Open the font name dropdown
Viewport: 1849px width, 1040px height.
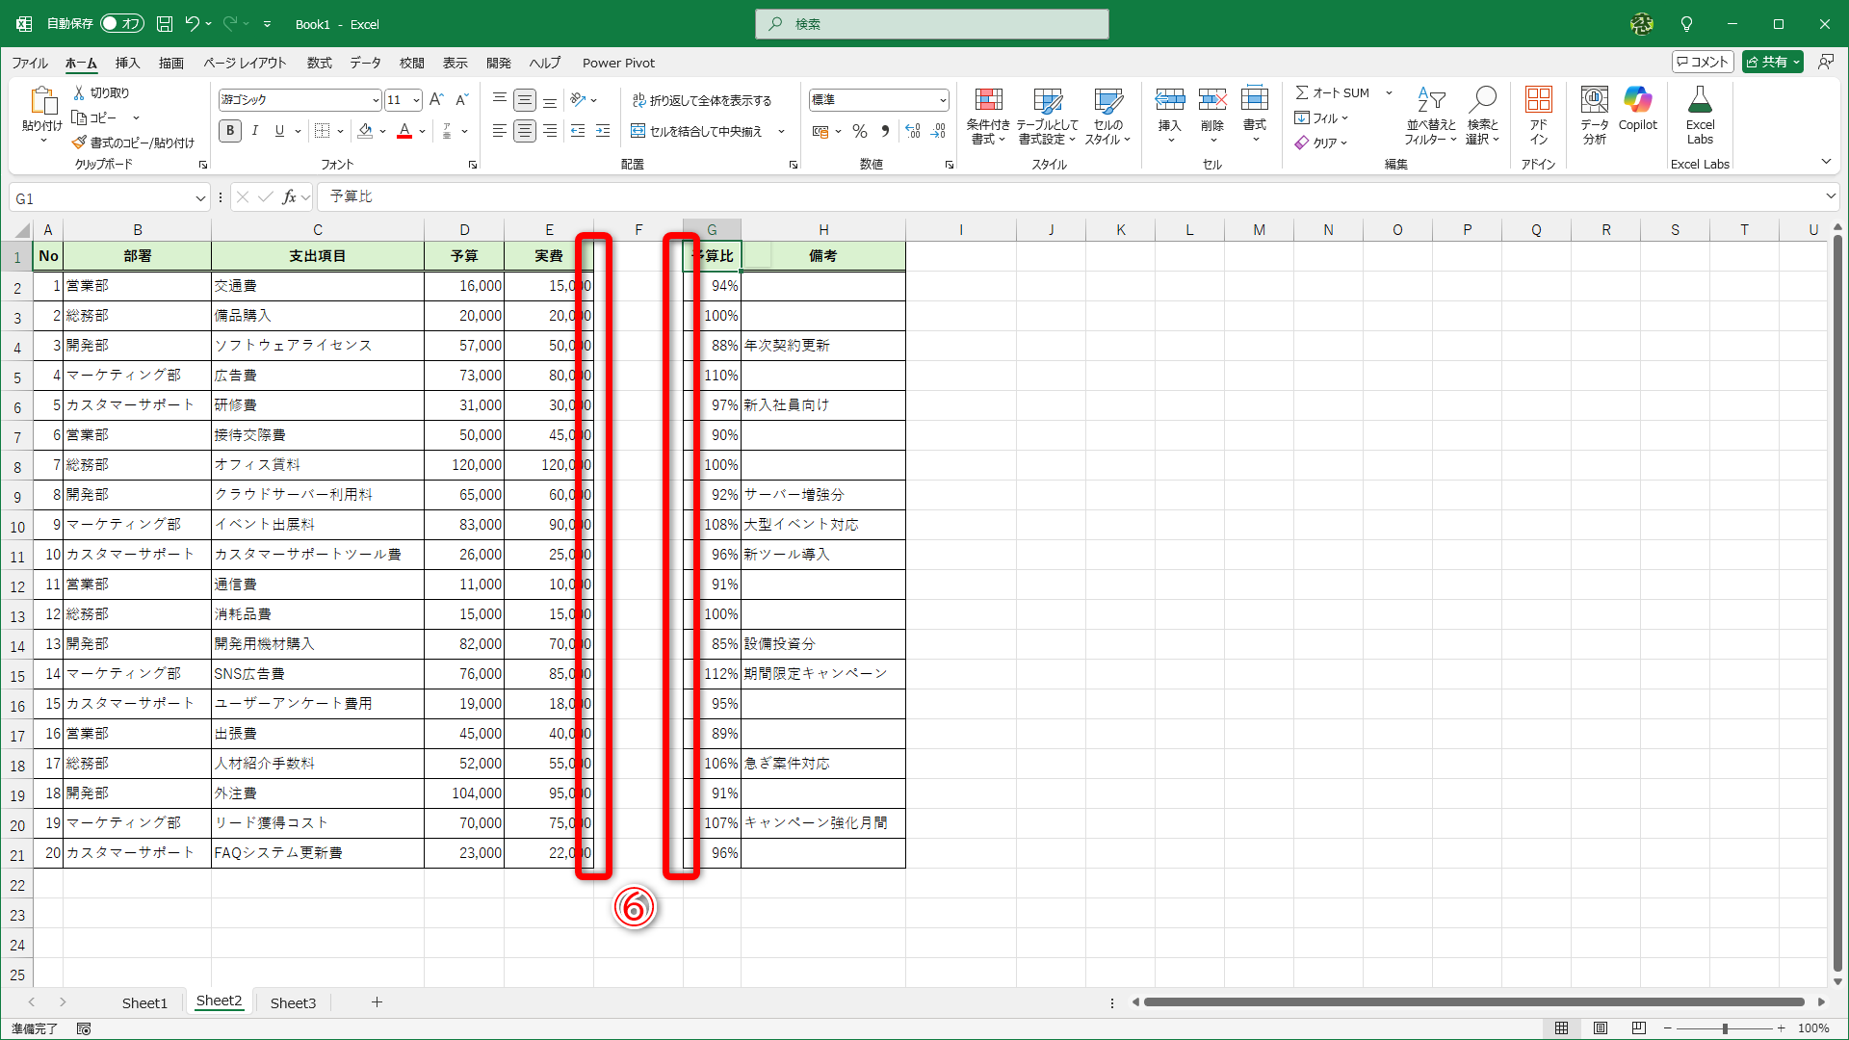pos(376,100)
